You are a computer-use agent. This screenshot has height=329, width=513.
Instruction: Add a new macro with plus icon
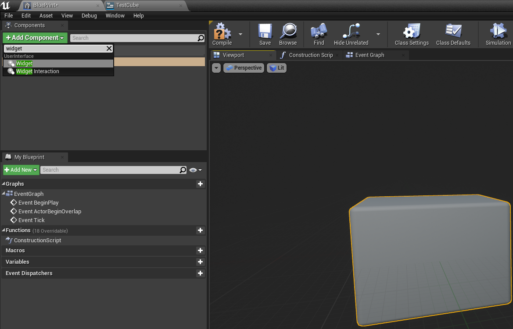[200, 251]
